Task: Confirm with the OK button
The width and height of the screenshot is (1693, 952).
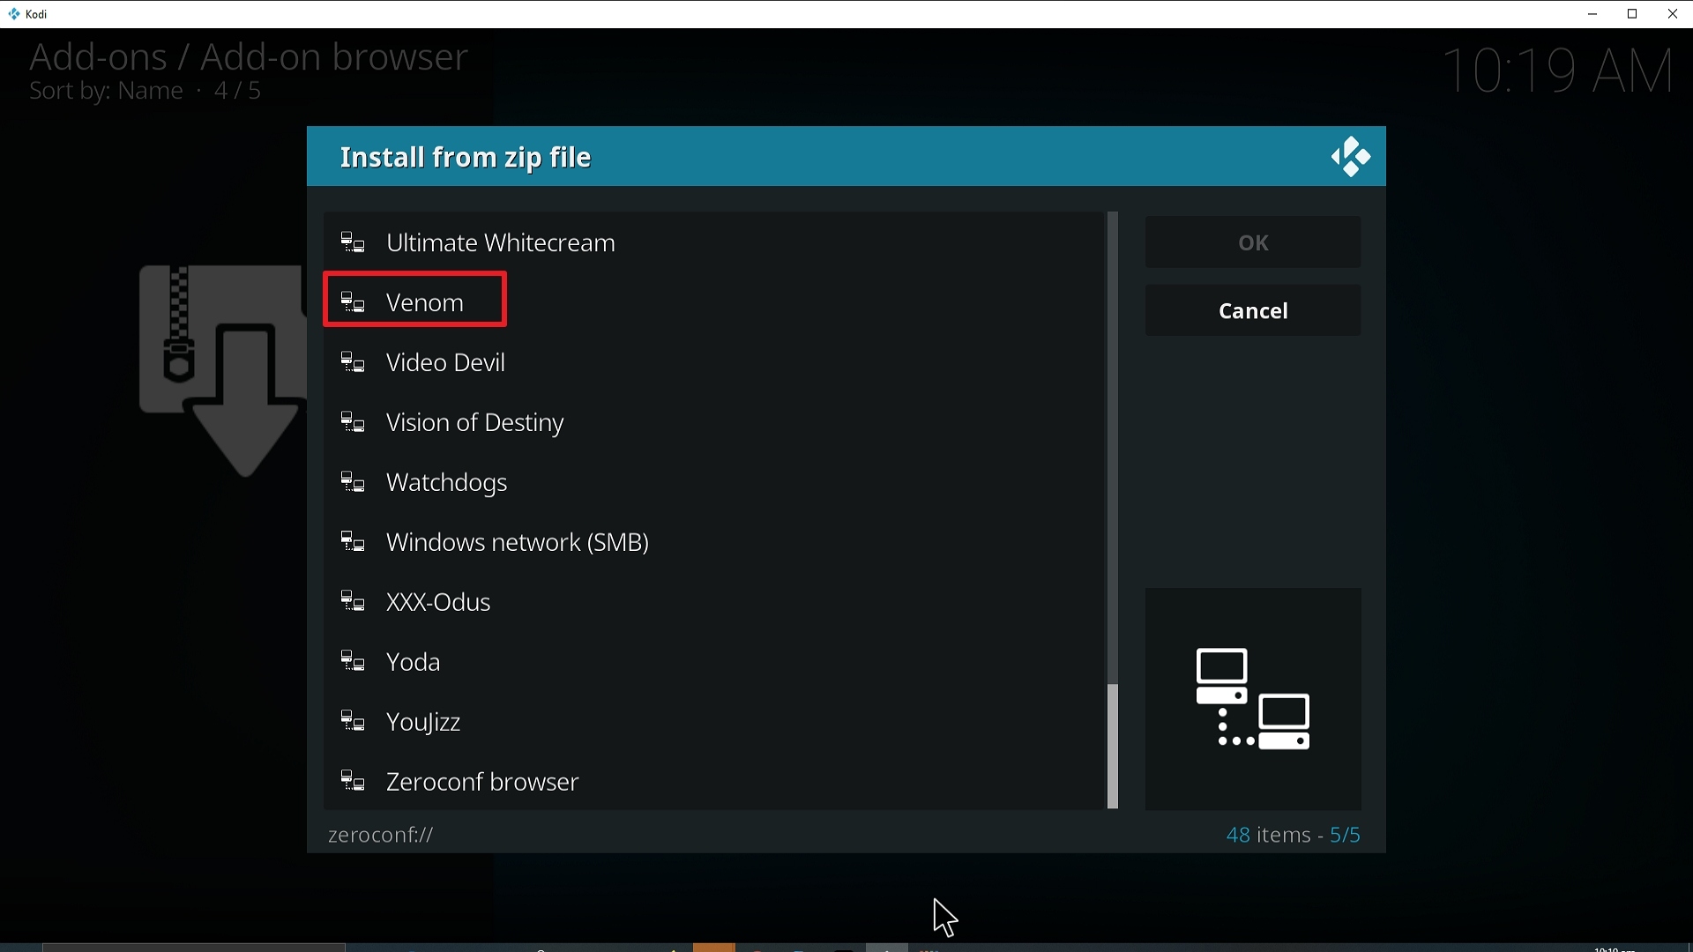Action: point(1253,242)
